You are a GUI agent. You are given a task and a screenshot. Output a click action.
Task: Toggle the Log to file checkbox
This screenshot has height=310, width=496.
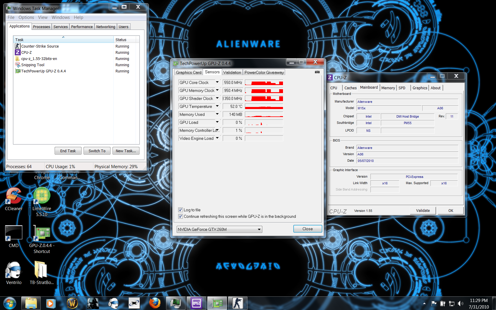pyautogui.click(x=180, y=210)
